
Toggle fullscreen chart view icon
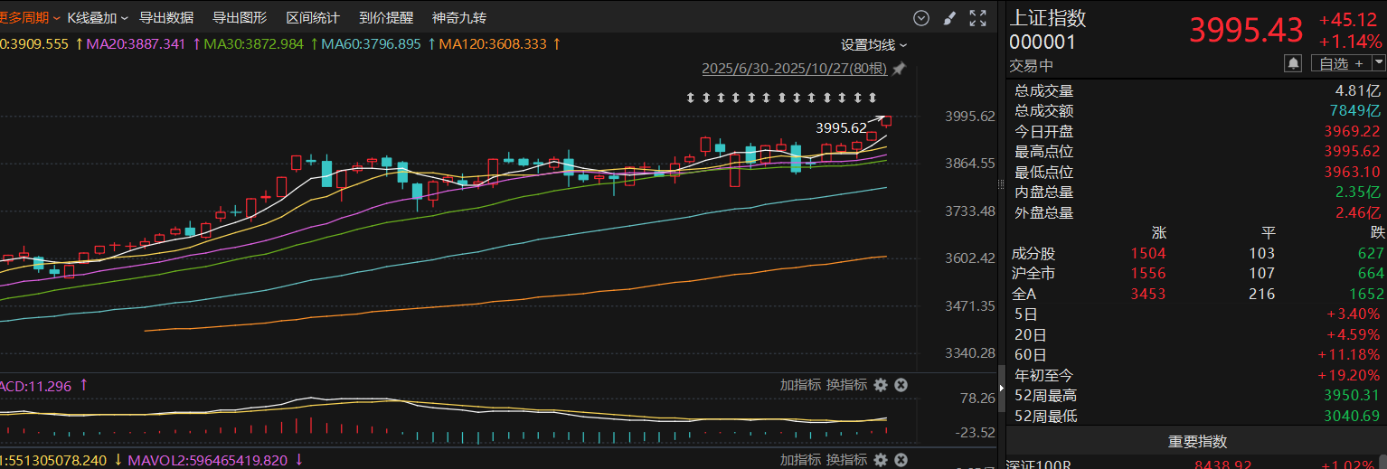click(x=977, y=18)
